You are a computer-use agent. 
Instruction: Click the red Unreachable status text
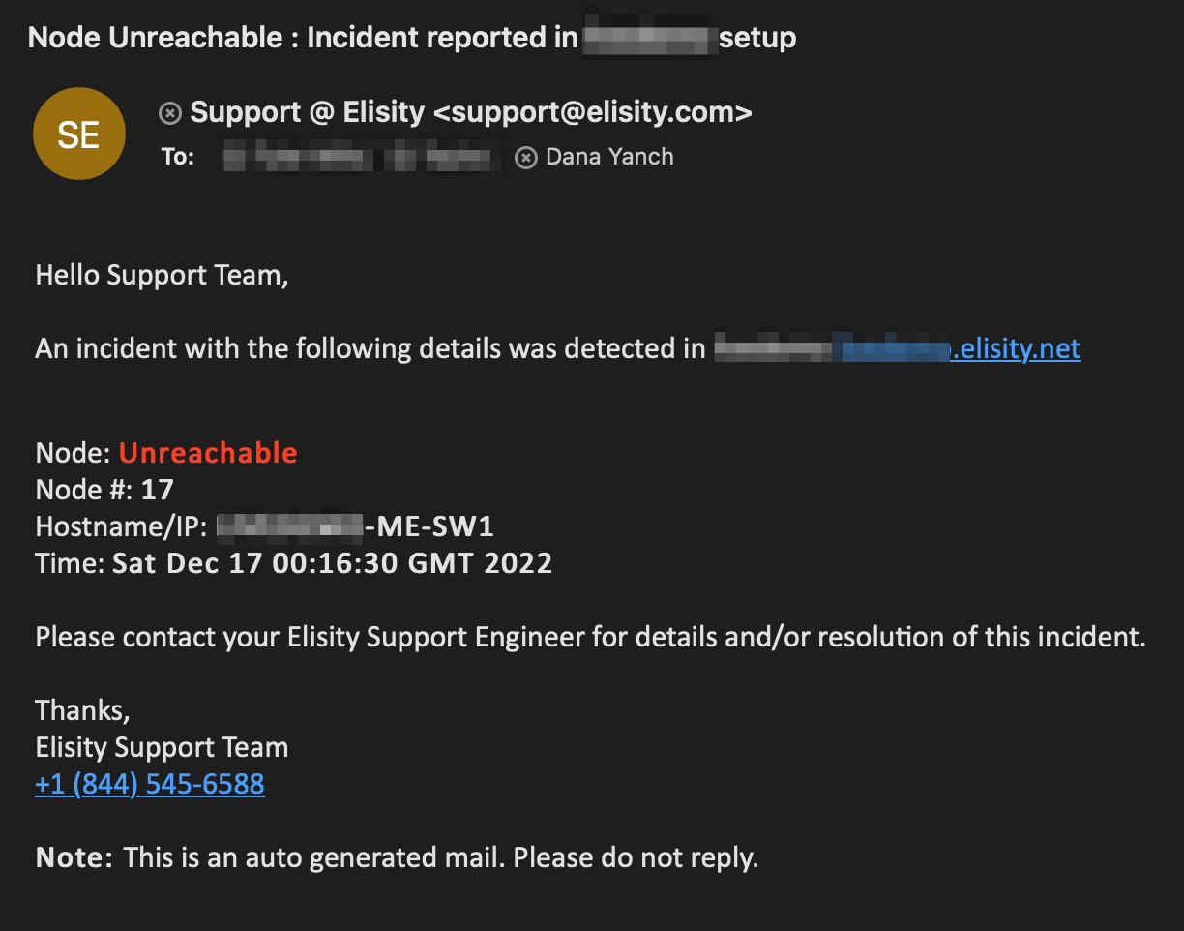pos(208,453)
